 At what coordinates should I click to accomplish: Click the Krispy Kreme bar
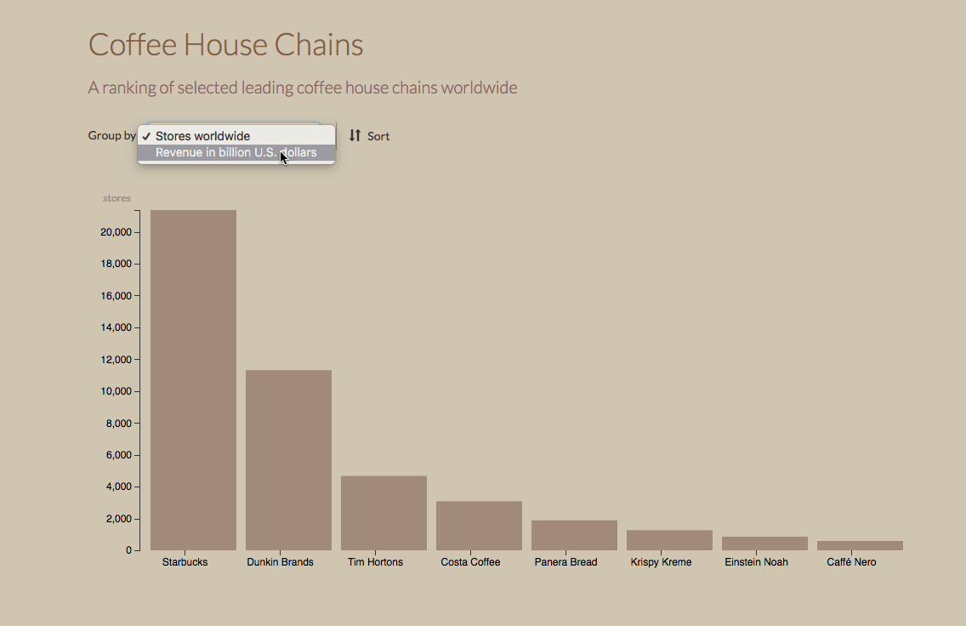click(x=670, y=540)
